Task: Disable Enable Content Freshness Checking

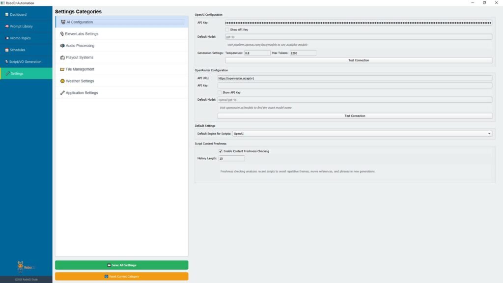Action: (x=220, y=151)
